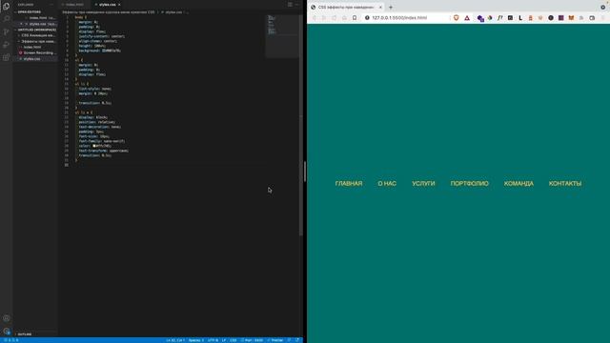Screen dimensions: 610x343
Task: Click the Ln, Col cursor position in status bar
Action: coord(175,340)
